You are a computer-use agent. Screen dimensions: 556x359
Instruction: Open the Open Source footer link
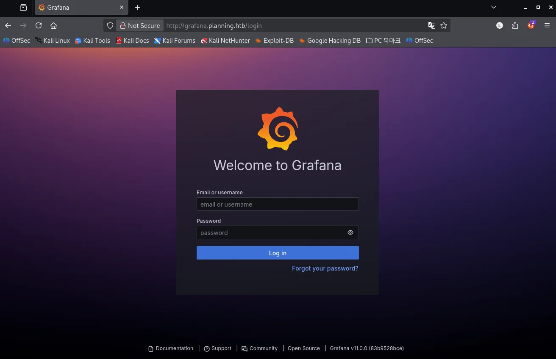click(304, 348)
